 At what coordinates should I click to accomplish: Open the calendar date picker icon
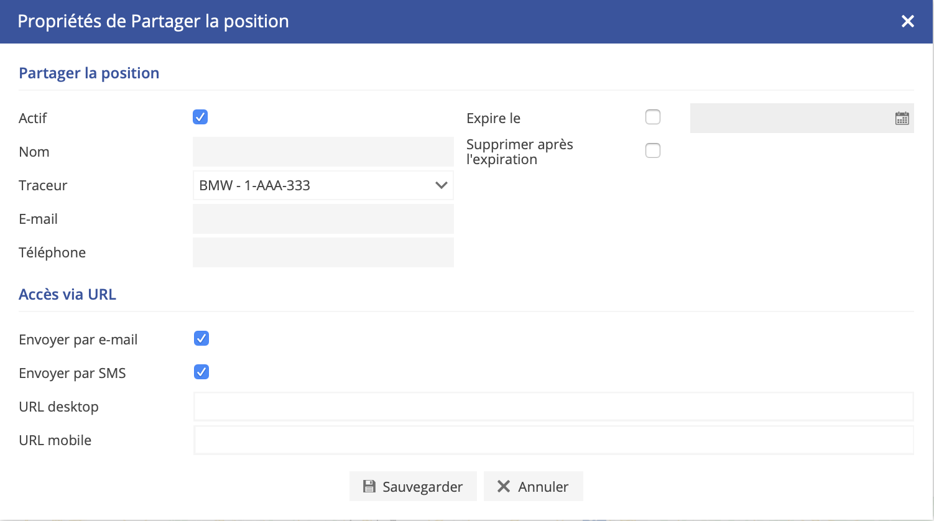click(902, 118)
